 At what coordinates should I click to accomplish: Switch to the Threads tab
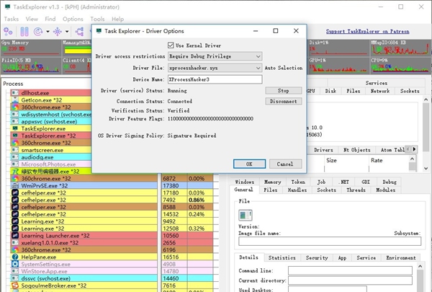coord(356,190)
